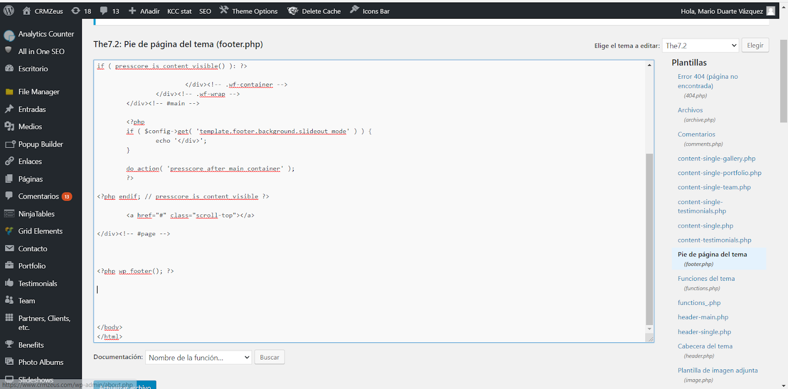Screen dimensions: 788x389
Task: Open the Medios sidebar icon
Action: [9, 126]
